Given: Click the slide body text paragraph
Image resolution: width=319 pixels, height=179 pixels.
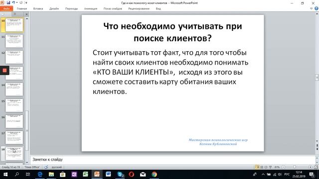Looking at the screenshot, I should click(x=170, y=72).
